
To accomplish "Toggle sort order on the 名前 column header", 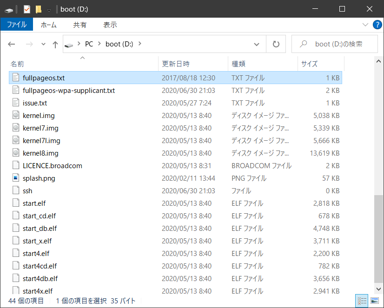I will [x=17, y=63].
